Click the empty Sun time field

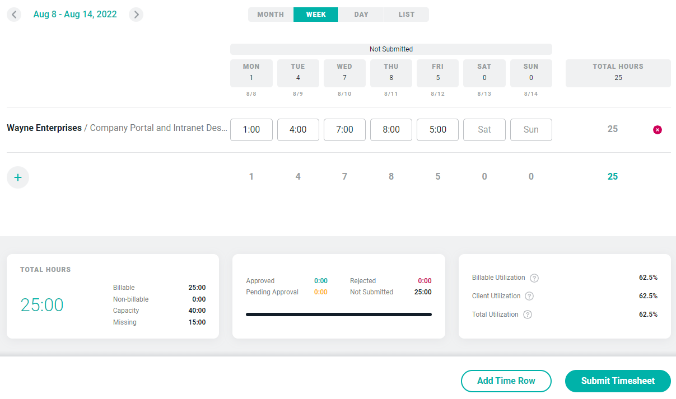coord(531,130)
